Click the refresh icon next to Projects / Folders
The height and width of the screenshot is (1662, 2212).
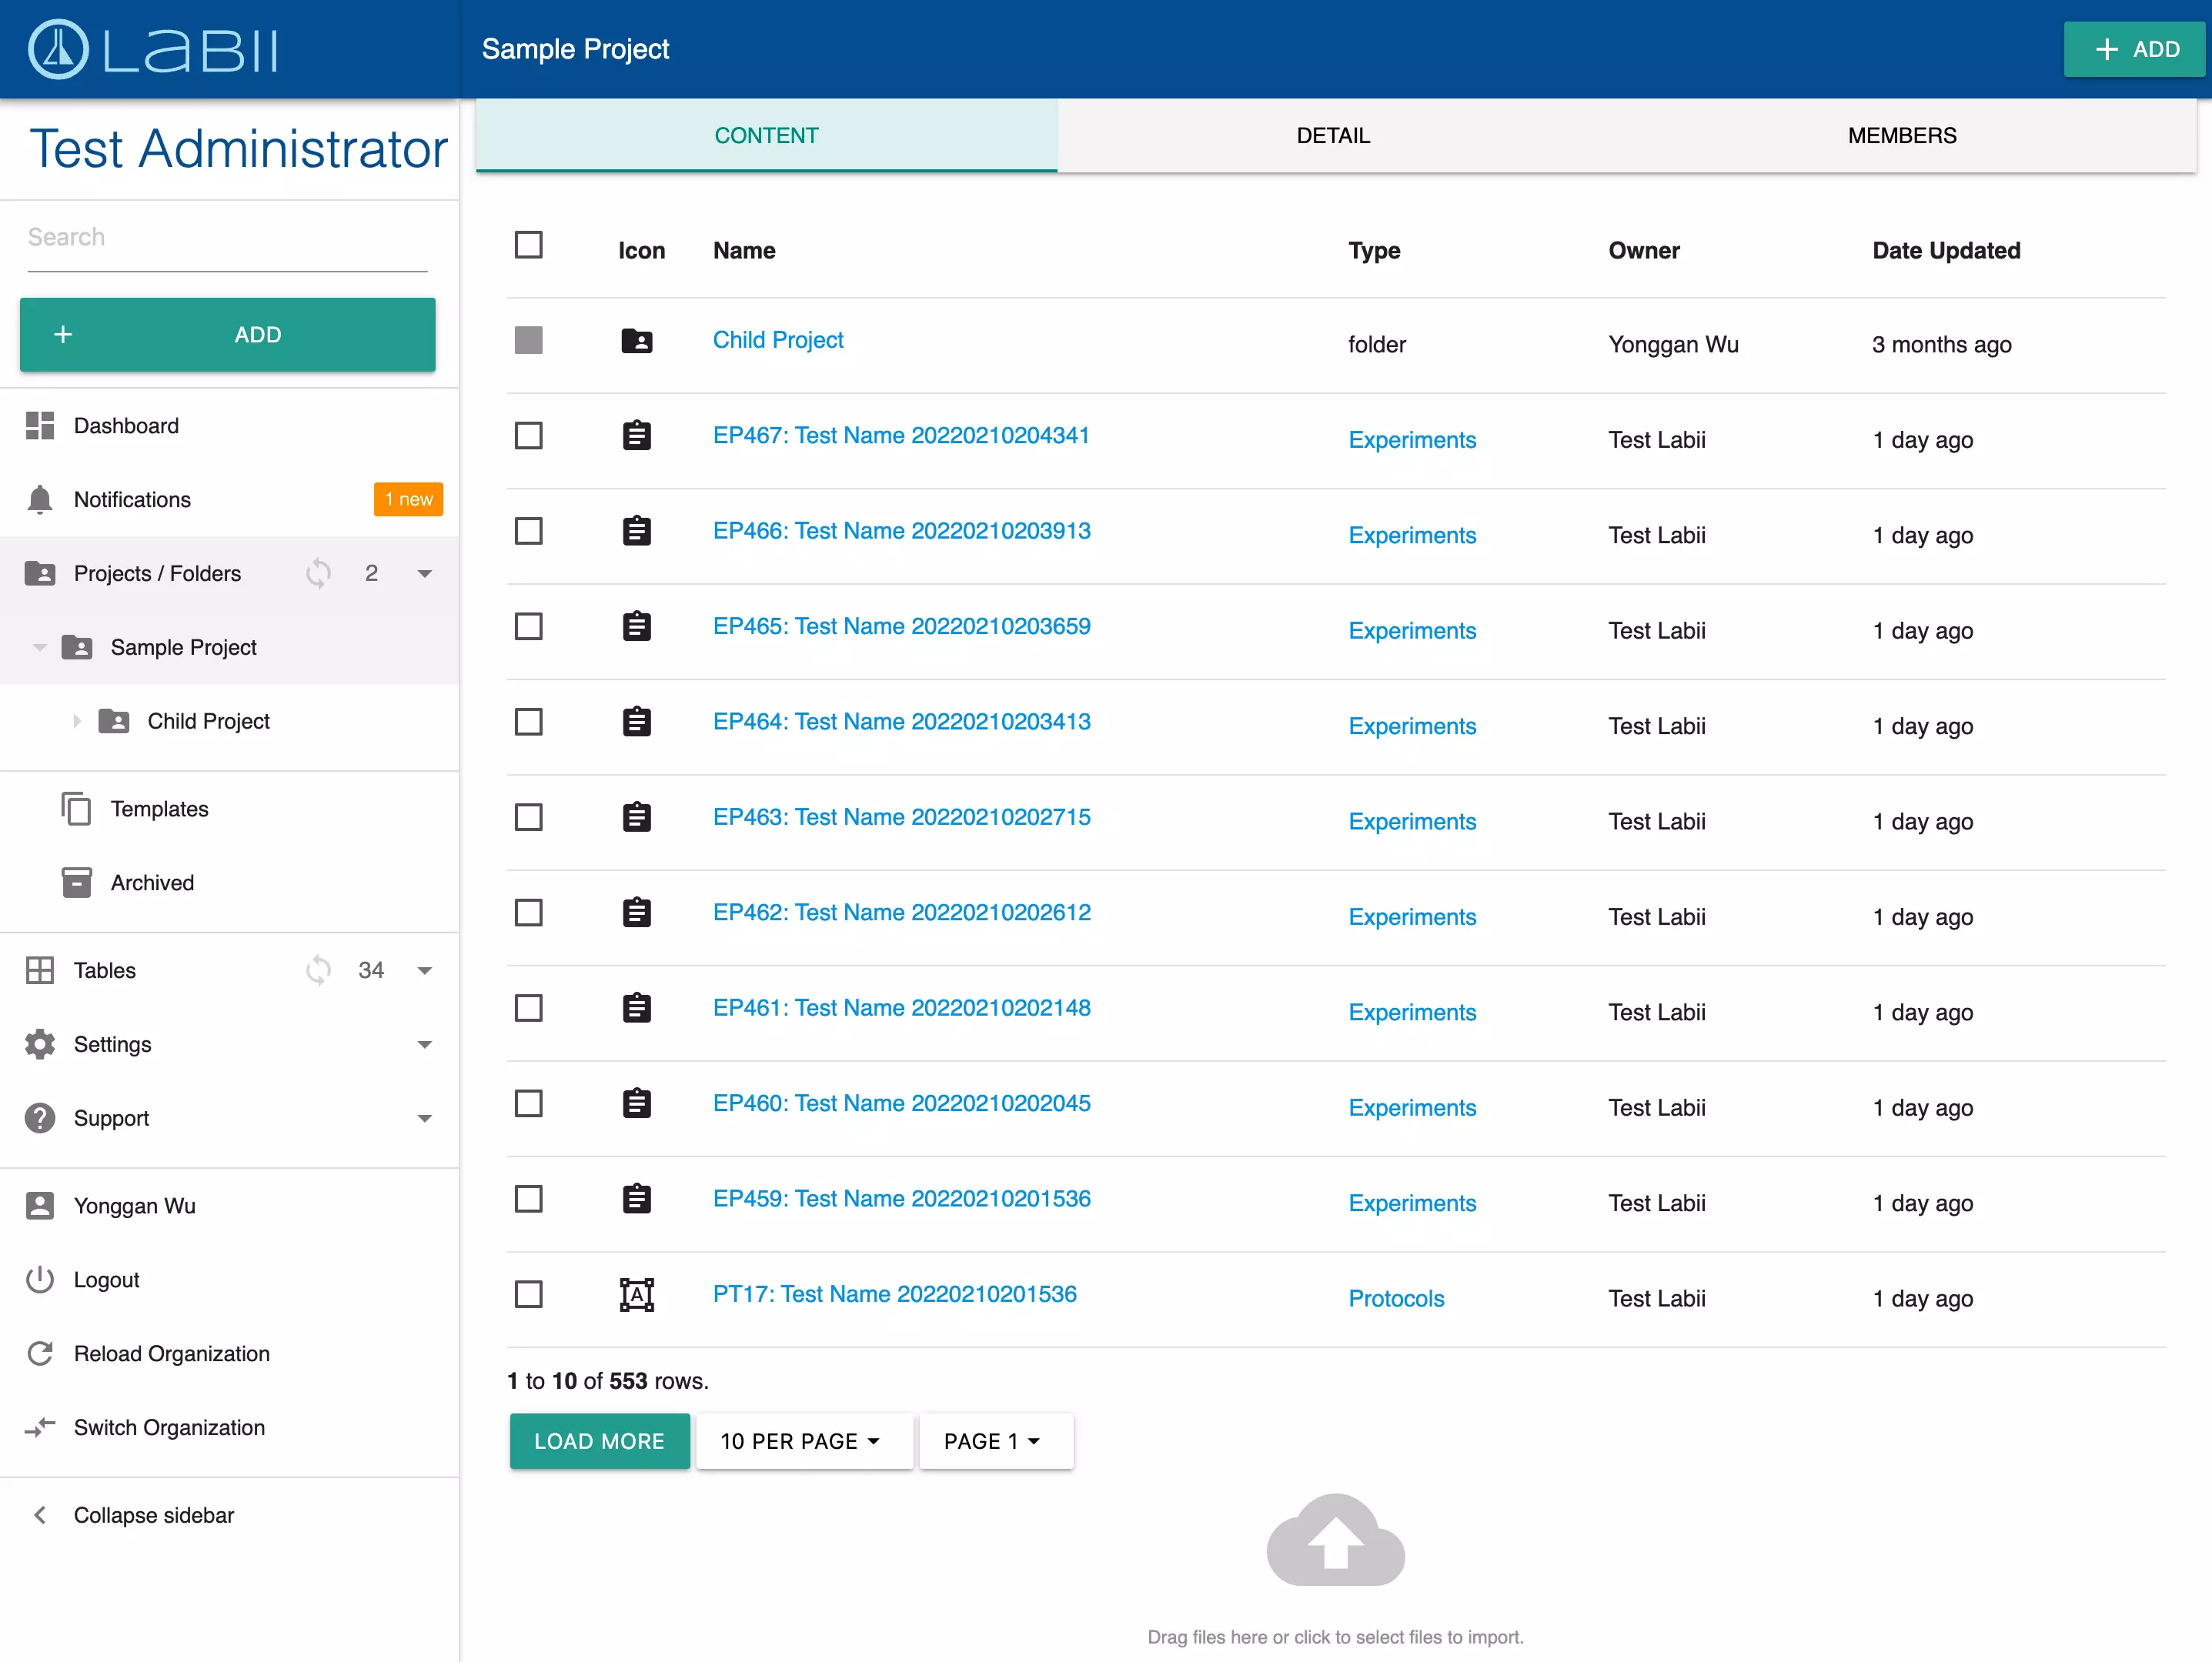pyautogui.click(x=318, y=573)
